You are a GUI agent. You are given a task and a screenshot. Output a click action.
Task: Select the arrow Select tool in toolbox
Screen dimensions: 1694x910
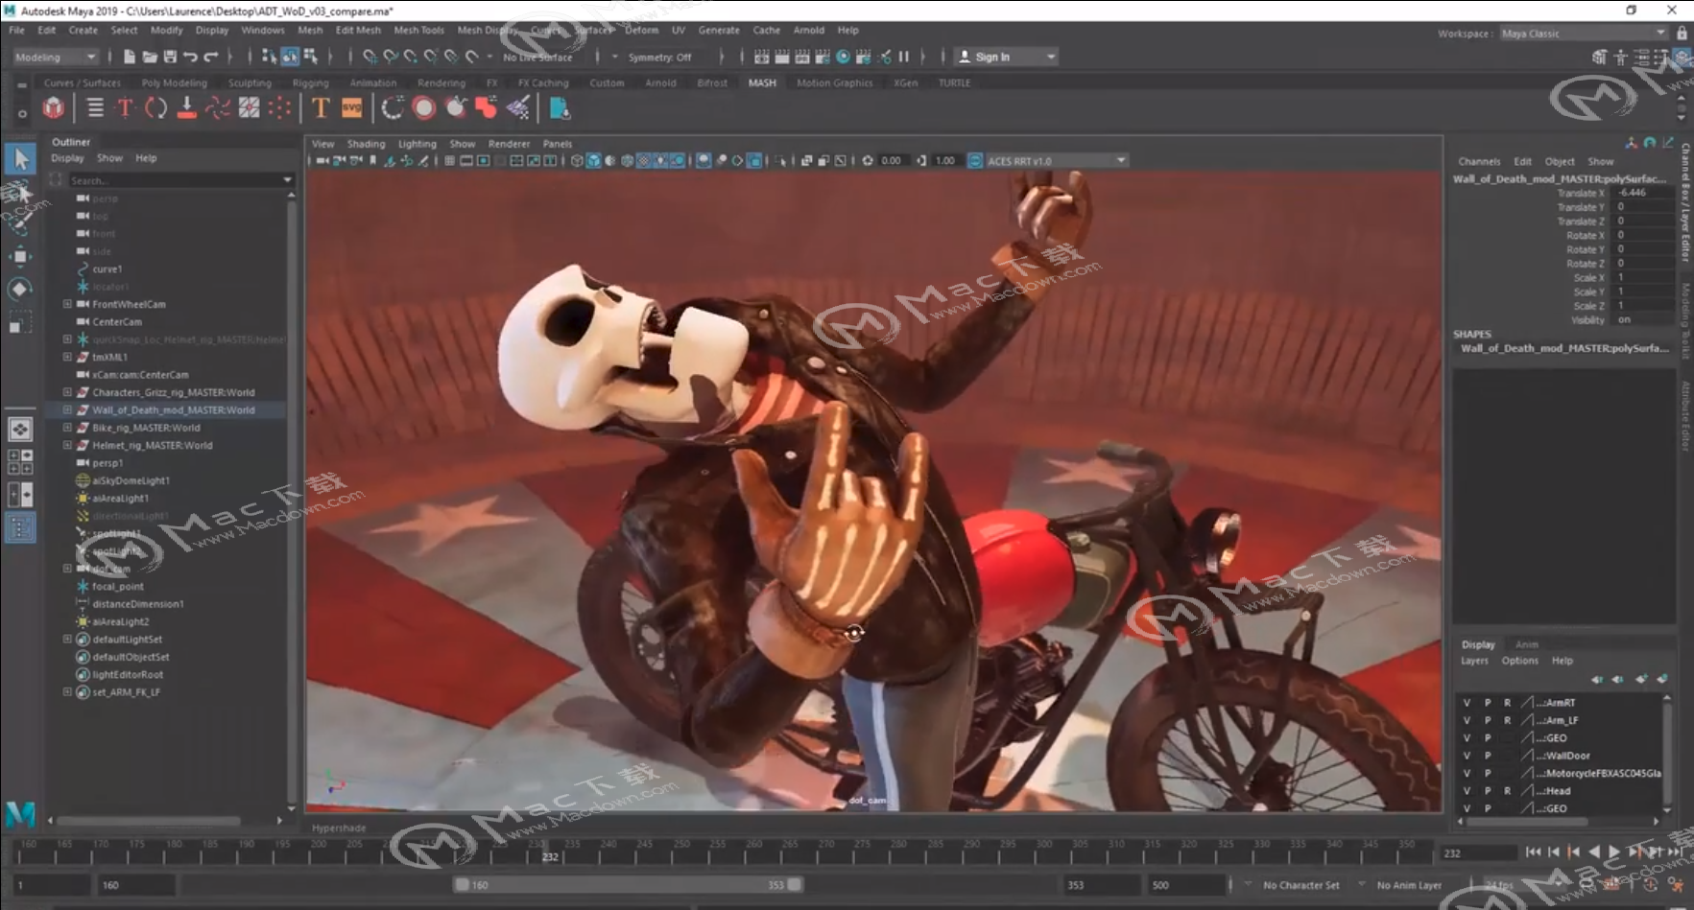[20, 159]
